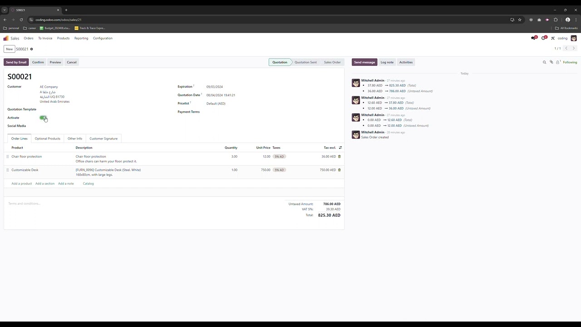Click the browser back arrow
The width and height of the screenshot is (581, 327).
5,20
